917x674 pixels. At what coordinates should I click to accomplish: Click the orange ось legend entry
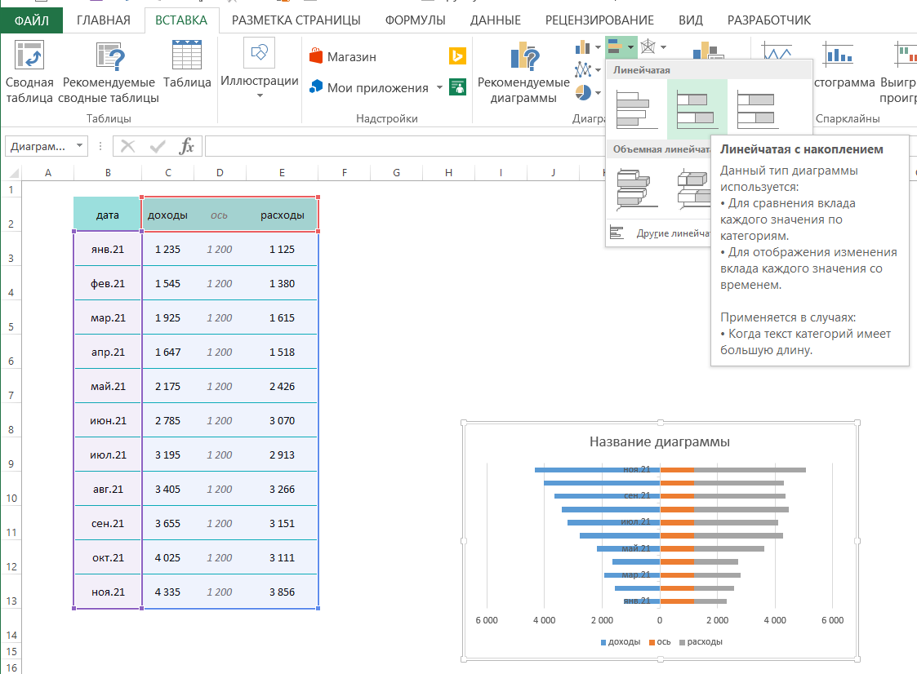click(x=660, y=642)
